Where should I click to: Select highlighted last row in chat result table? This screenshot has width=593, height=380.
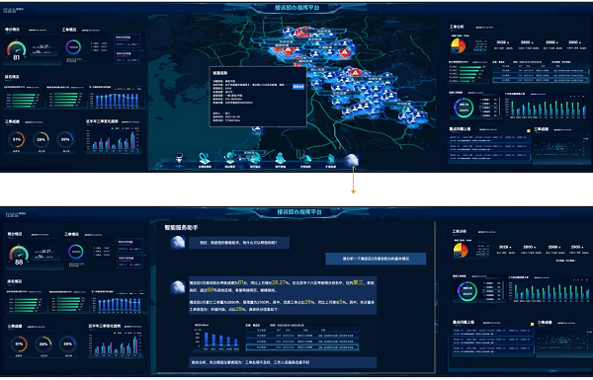click(301, 346)
